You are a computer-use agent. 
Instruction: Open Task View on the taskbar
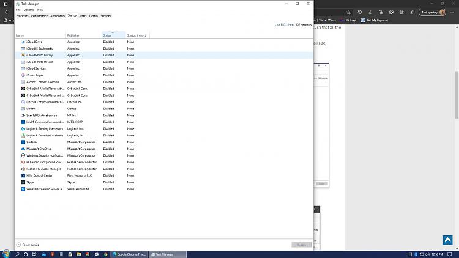click(34, 254)
